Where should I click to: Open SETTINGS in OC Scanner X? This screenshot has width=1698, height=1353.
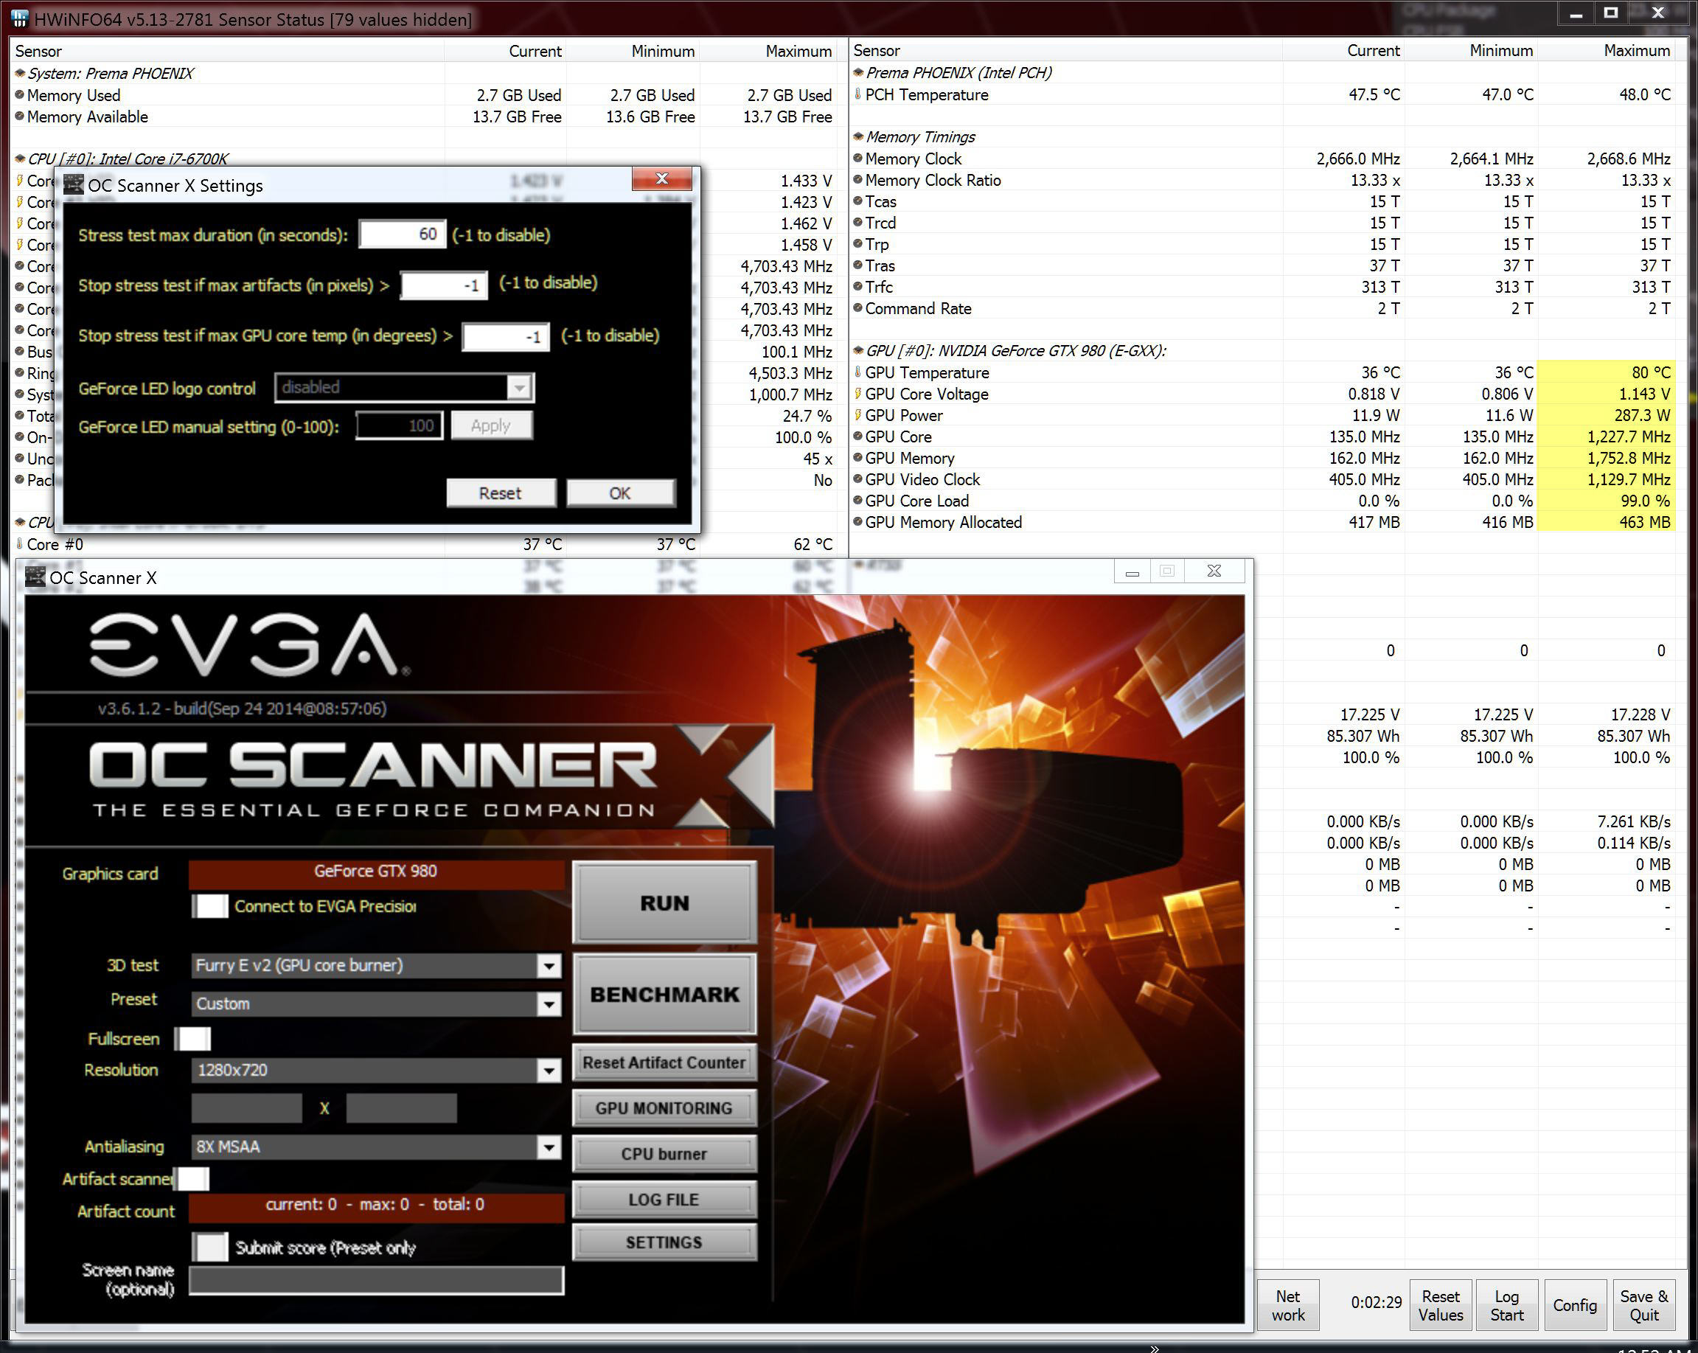[x=665, y=1242]
